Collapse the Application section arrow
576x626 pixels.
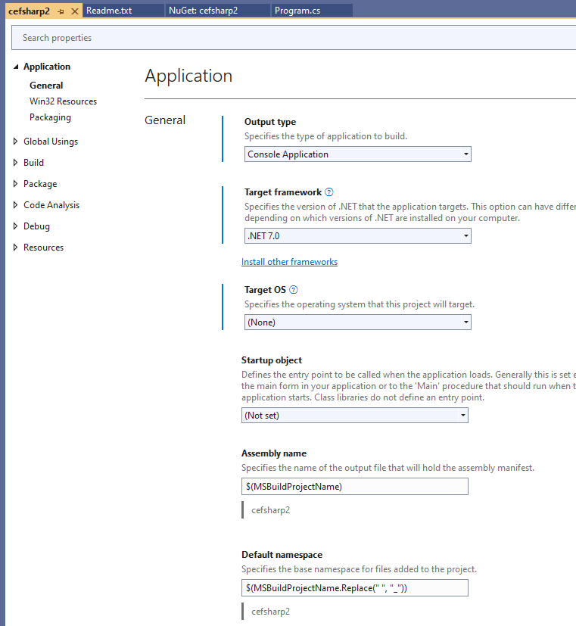coord(16,67)
